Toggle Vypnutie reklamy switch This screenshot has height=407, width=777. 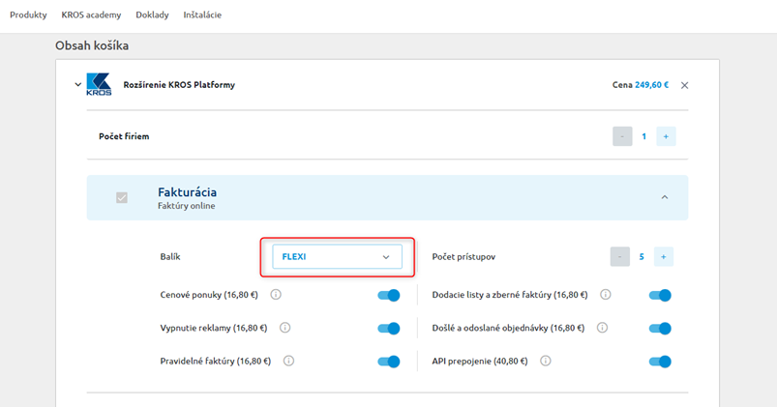coord(389,329)
